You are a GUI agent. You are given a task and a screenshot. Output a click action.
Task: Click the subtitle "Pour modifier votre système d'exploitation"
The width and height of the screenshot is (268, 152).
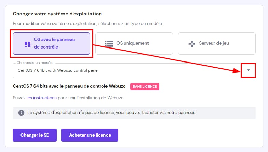tap(87, 24)
